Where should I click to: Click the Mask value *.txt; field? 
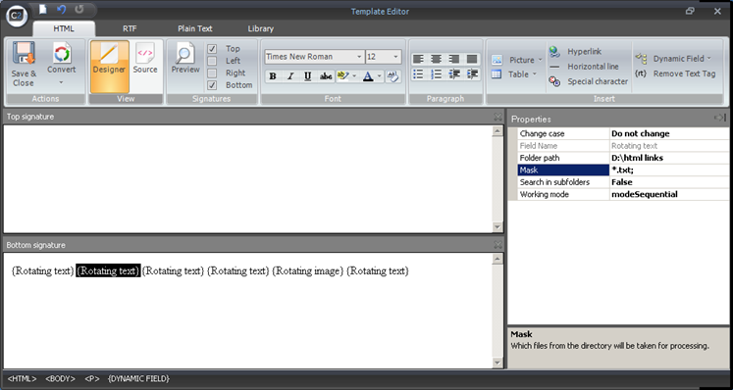click(x=669, y=170)
